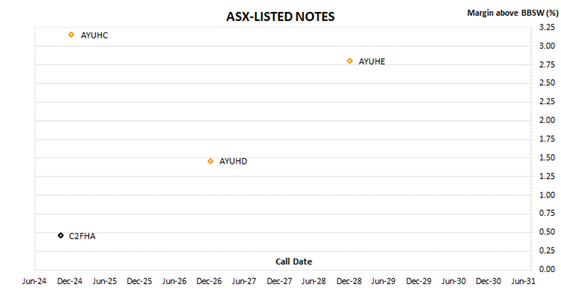561x293 pixels.
Task: Click the Jun-31 x-axis label
Action: coord(523,281)
